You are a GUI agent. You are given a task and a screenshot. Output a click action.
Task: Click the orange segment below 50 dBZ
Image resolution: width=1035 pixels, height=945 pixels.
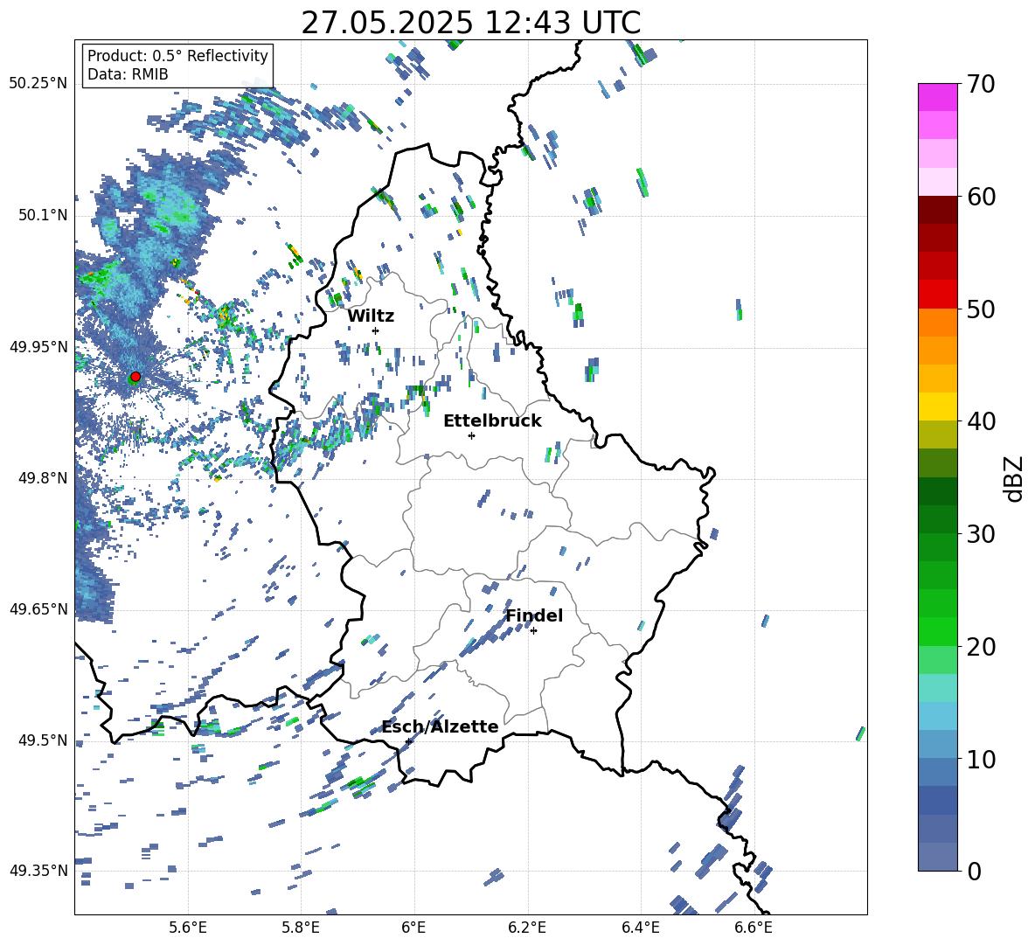[x=937, y=323]
